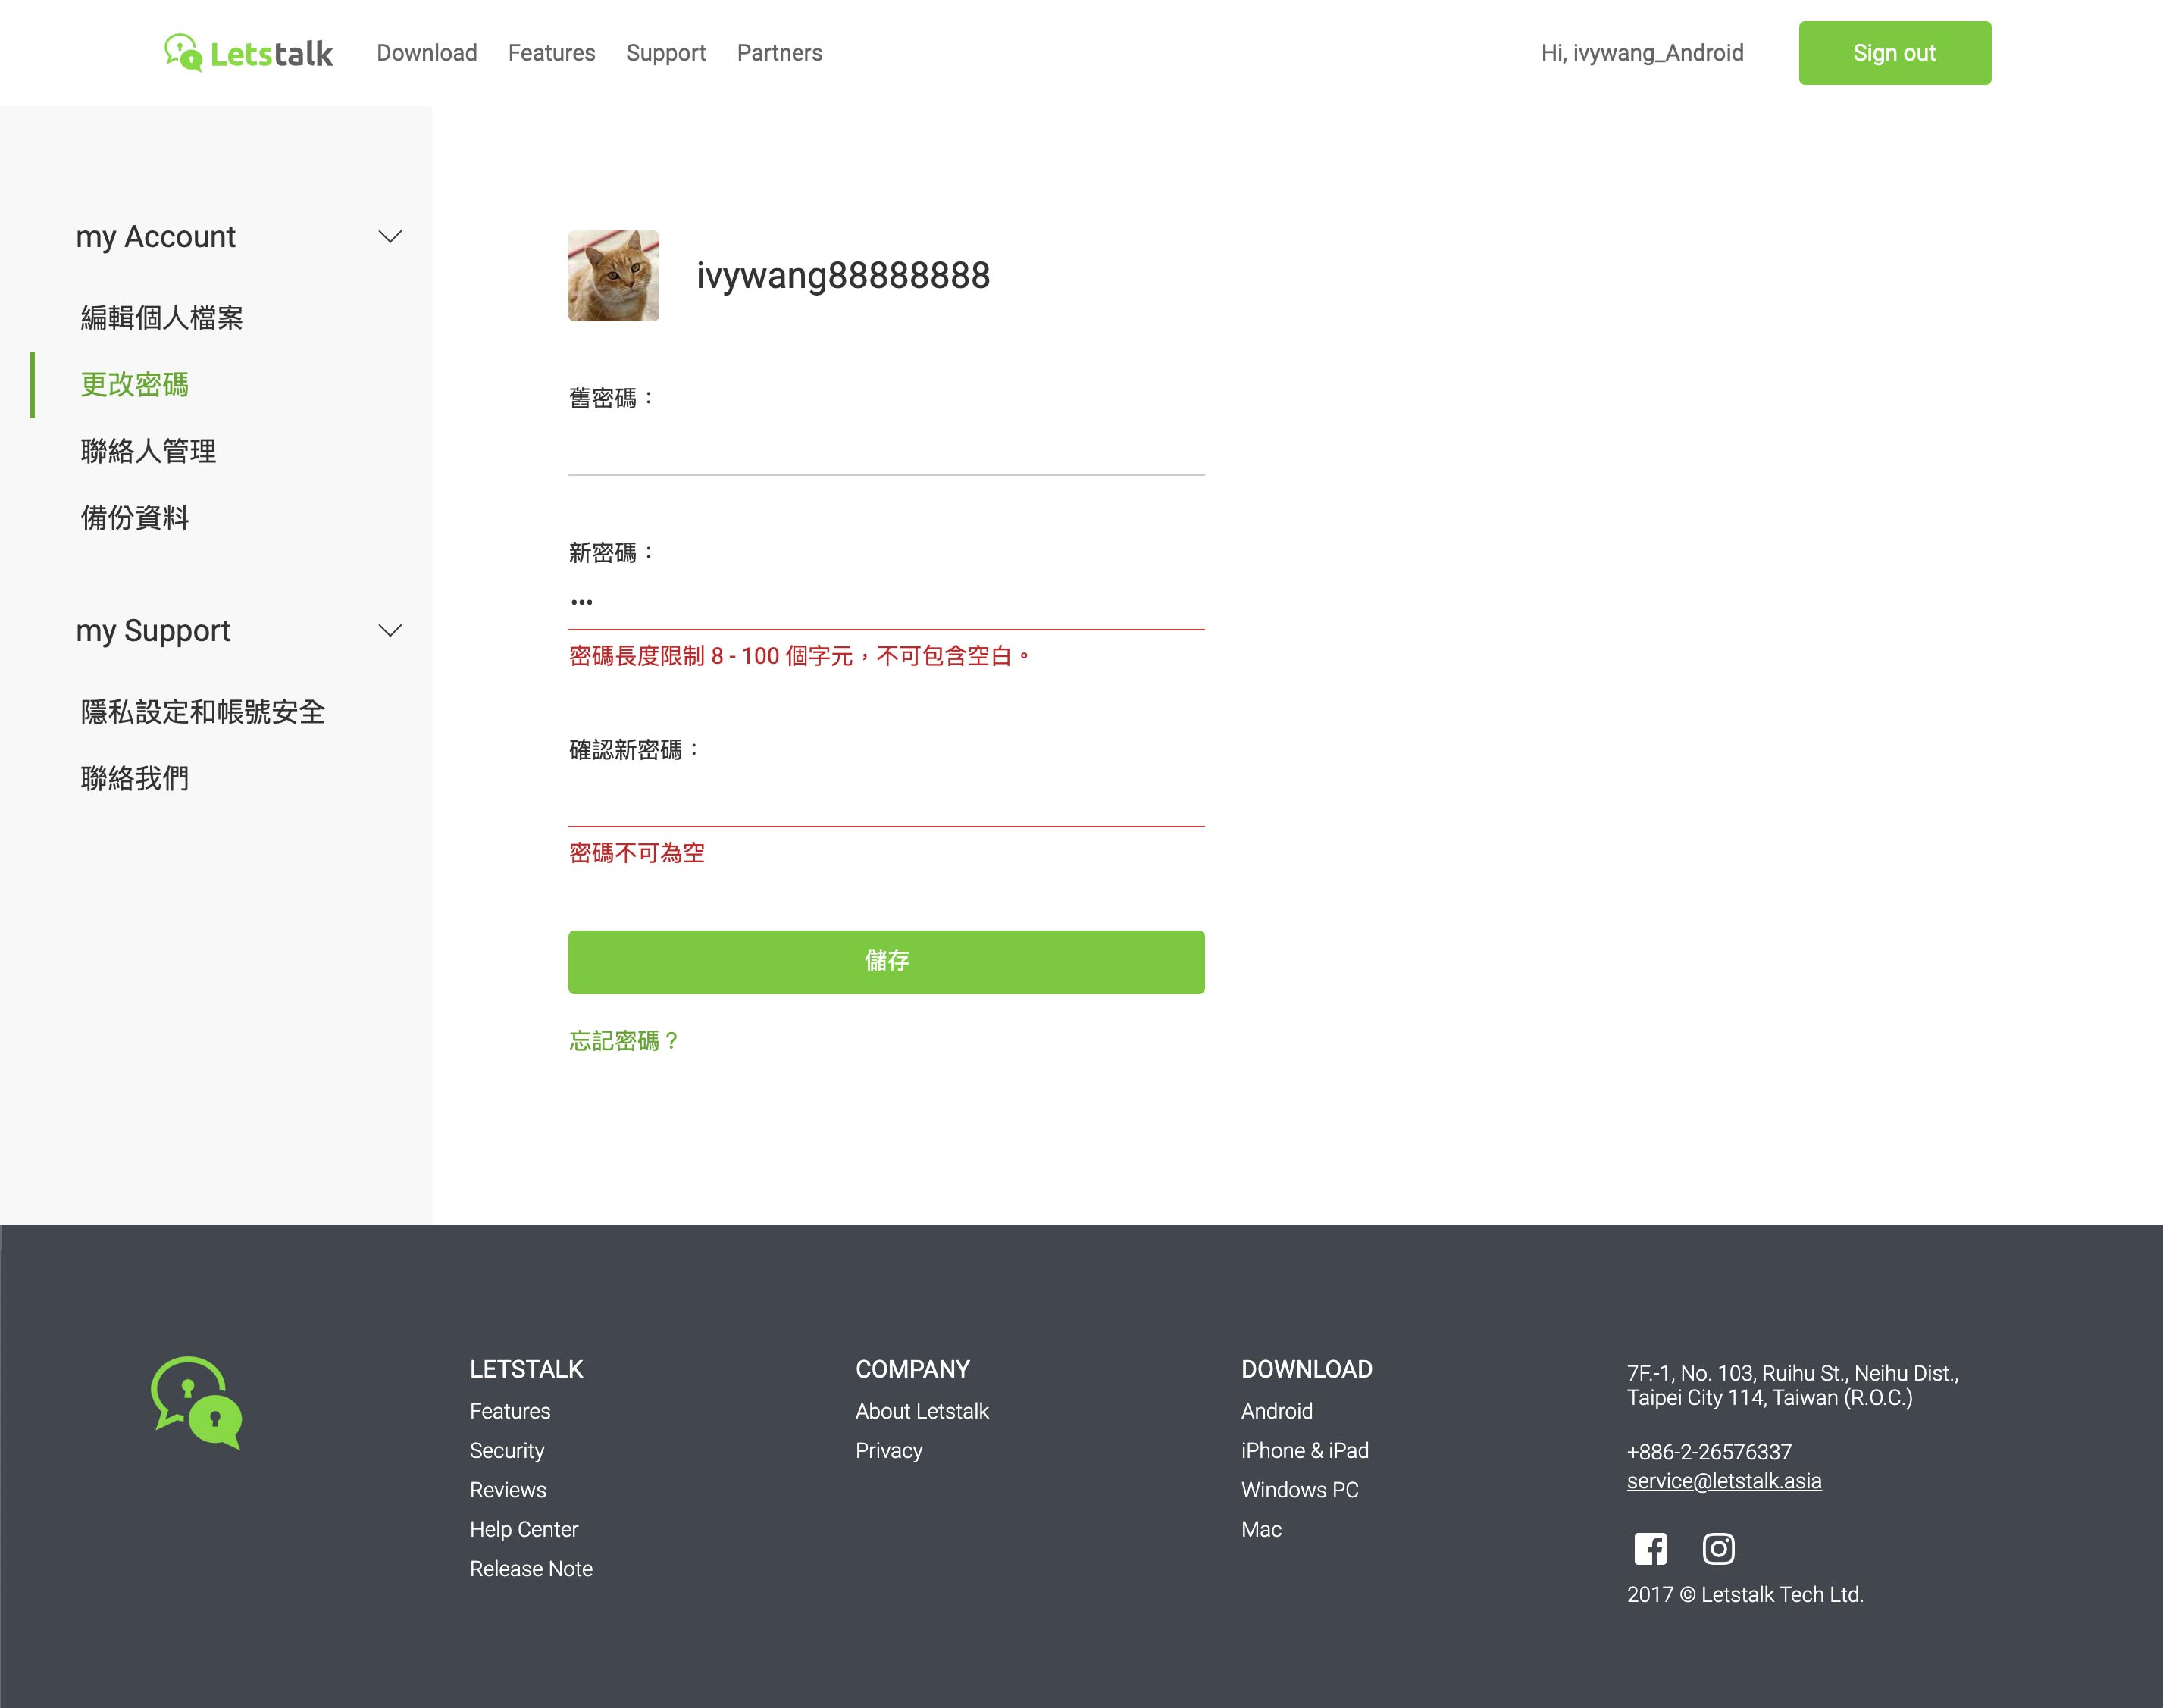This screenshot has width=2163, height=1708.
Task: Click the 密碼長度限制 8 - 100 error message
Action: pyautogui.click(x=800, y=656)
